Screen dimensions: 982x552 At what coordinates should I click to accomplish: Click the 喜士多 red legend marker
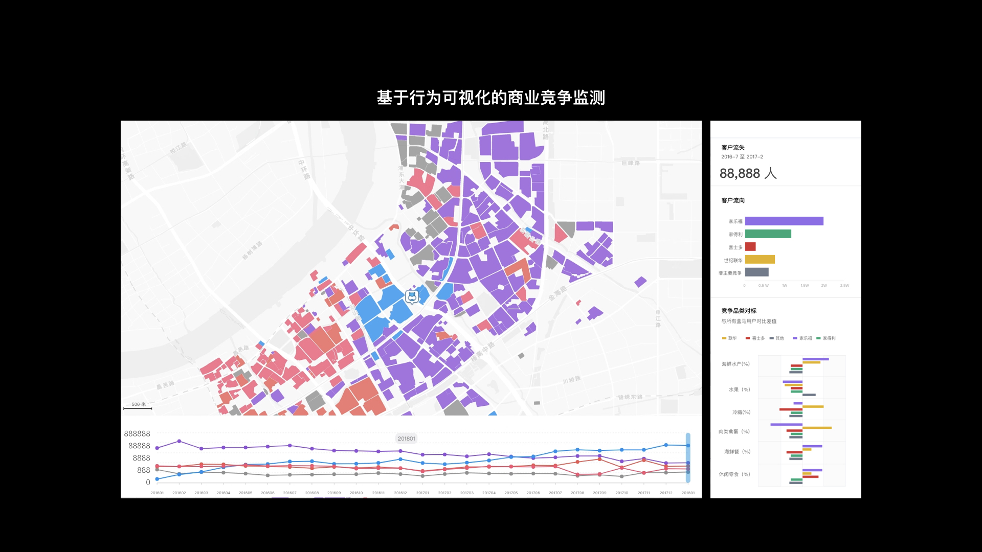tap(748, 338)
